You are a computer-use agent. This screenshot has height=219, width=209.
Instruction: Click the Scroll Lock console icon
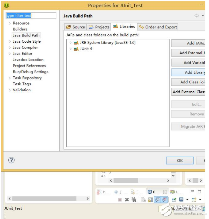pos(150,199)
